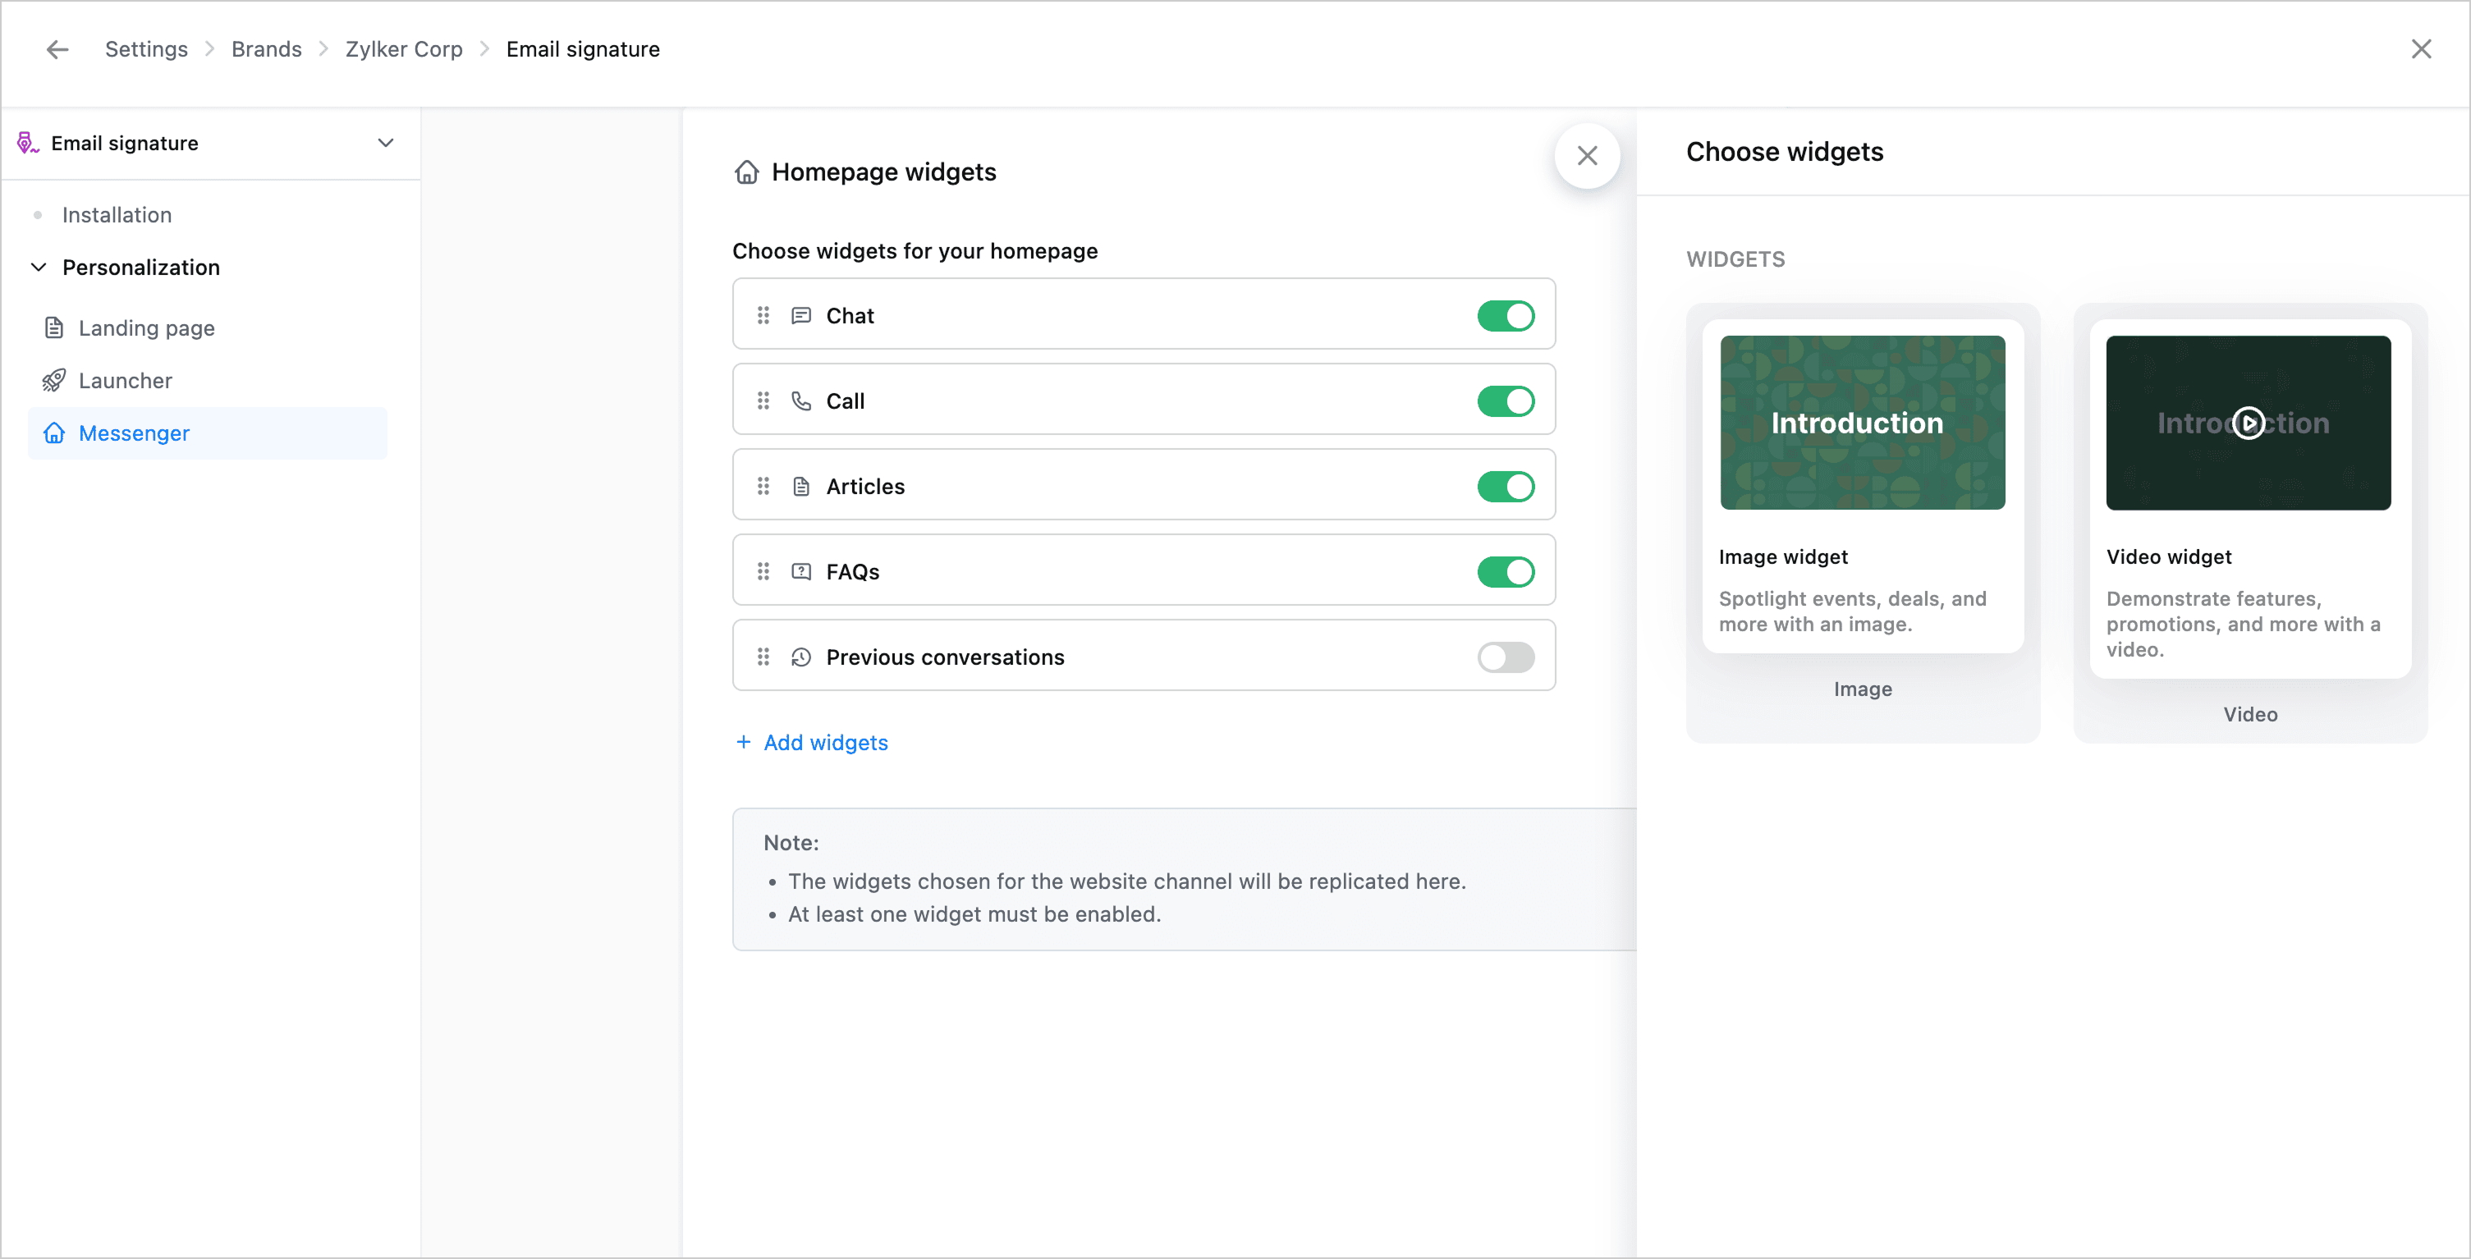Click drag handle on Previous conversations row

[763, 657]
